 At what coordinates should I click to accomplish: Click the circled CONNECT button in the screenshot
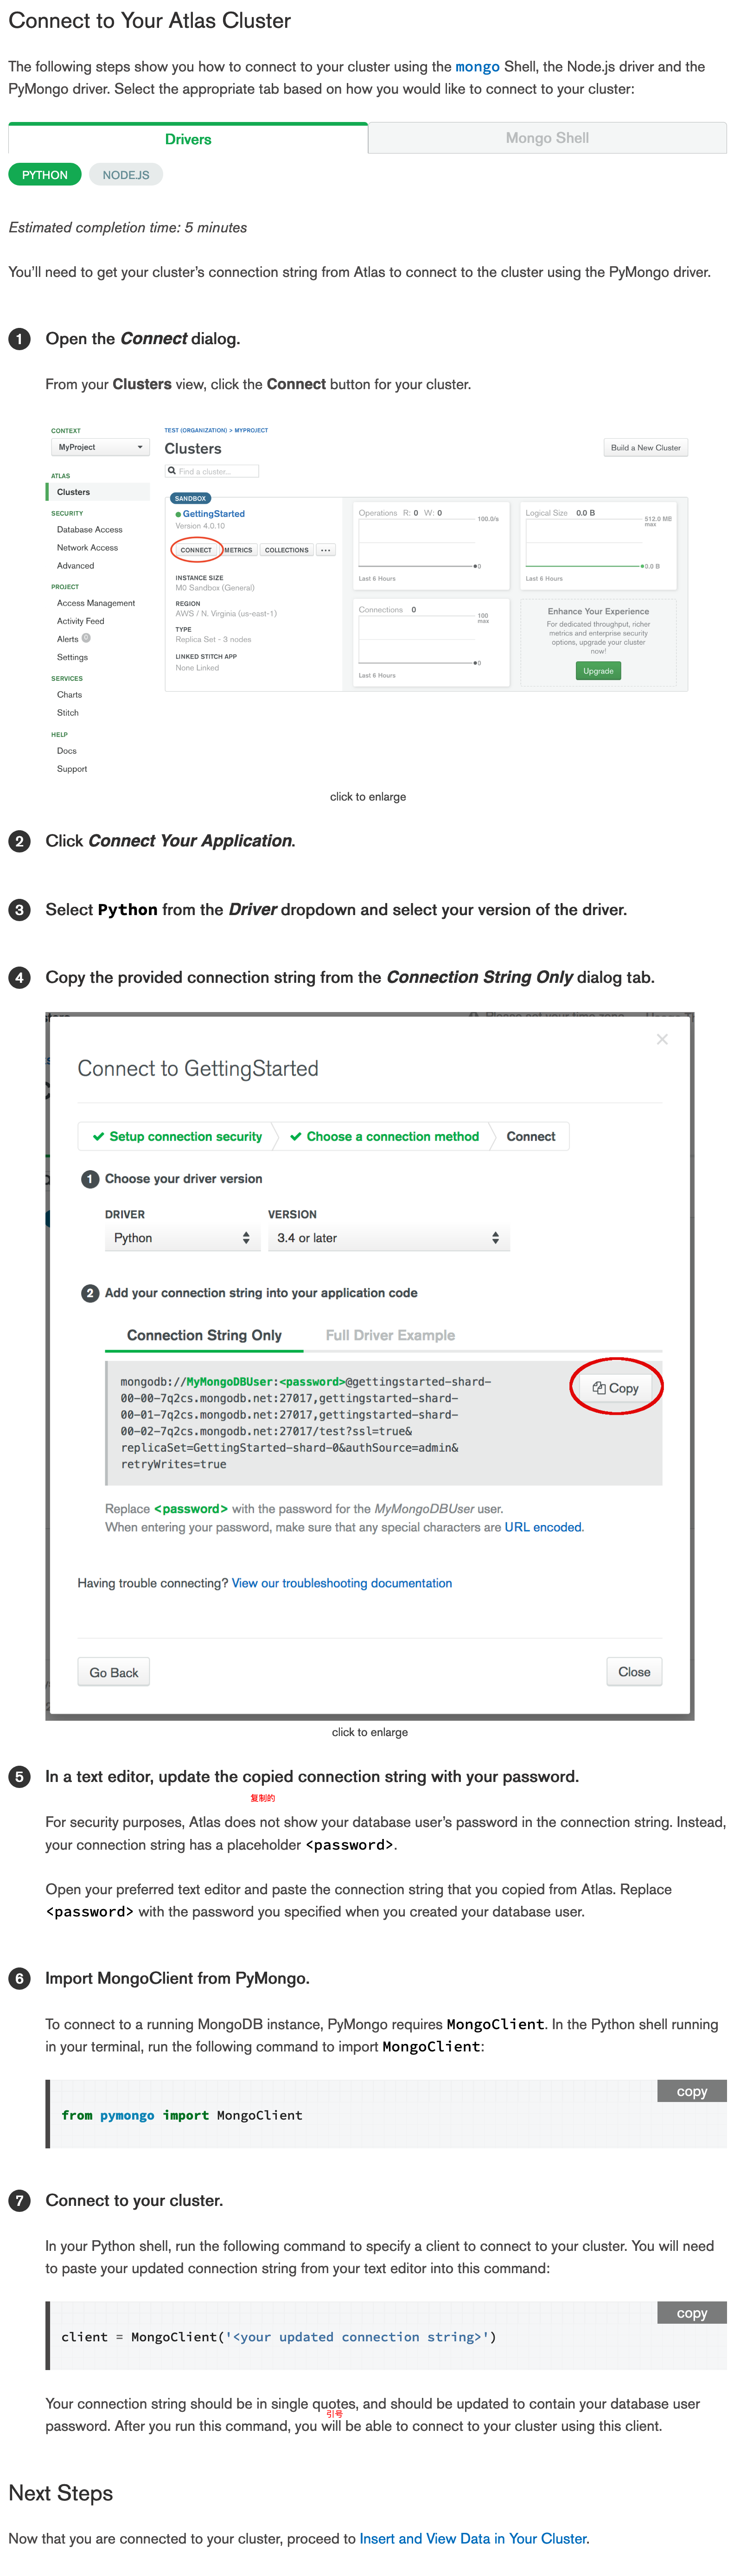[196, 550]
